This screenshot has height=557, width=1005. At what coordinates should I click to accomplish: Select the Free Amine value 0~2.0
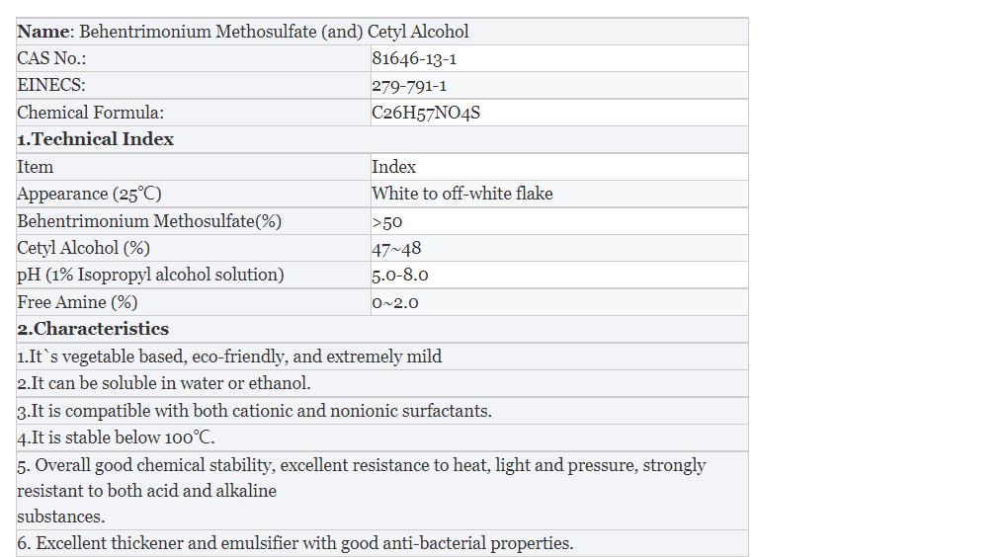[x=395, y=302]
